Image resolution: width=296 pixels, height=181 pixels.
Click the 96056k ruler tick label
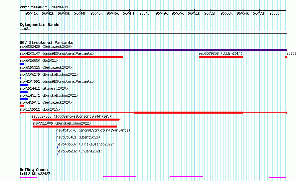[x=275, y=13]
